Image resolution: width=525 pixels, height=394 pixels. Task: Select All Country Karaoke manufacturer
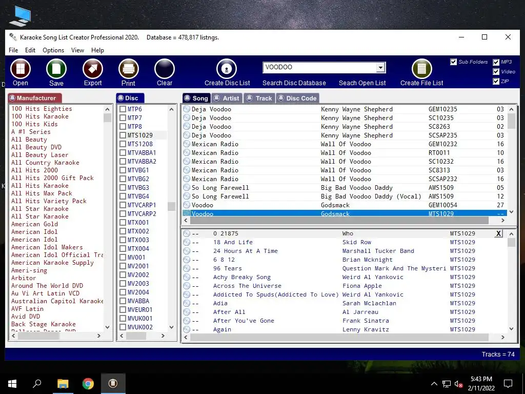(45, 163)
